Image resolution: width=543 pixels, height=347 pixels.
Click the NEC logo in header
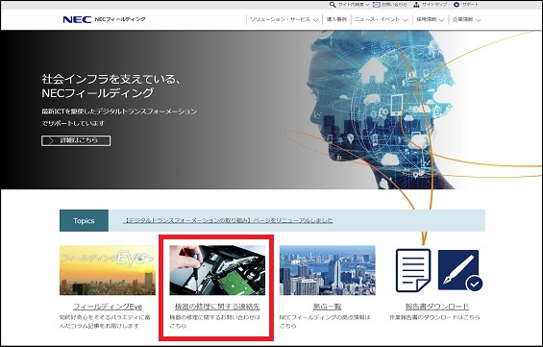pyautogui.click(x=77, y=20)
